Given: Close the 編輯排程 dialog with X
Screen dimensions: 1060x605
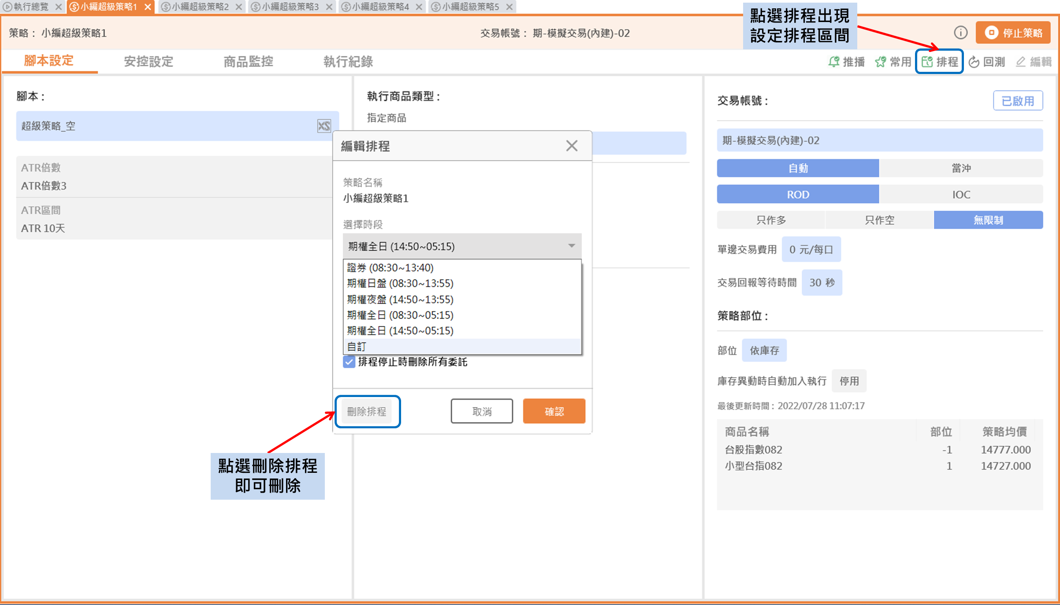Looking at the screenshot, I should [x=572, y=146].
